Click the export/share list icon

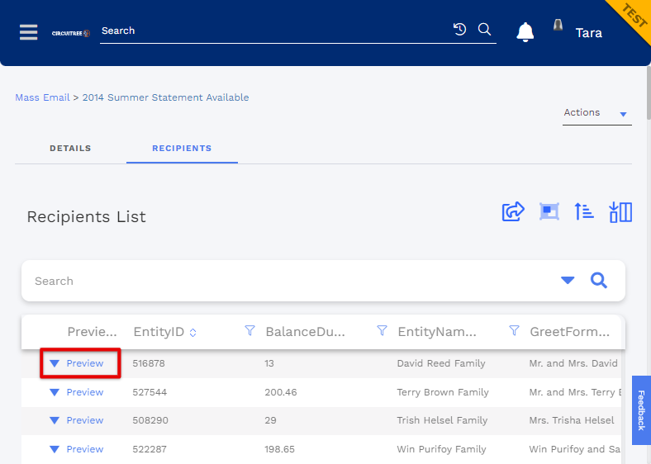[513, 211]
